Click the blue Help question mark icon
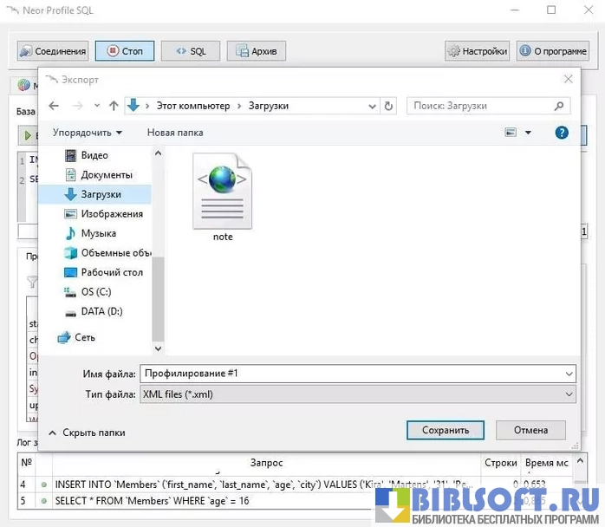The image size is (605, 527). click(x=562, y=133)
